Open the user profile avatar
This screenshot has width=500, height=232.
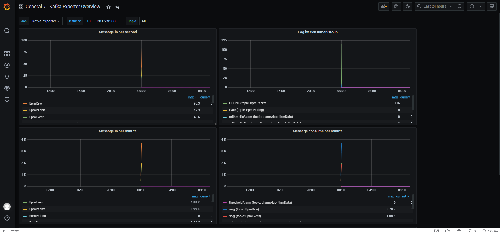(7, 207)
